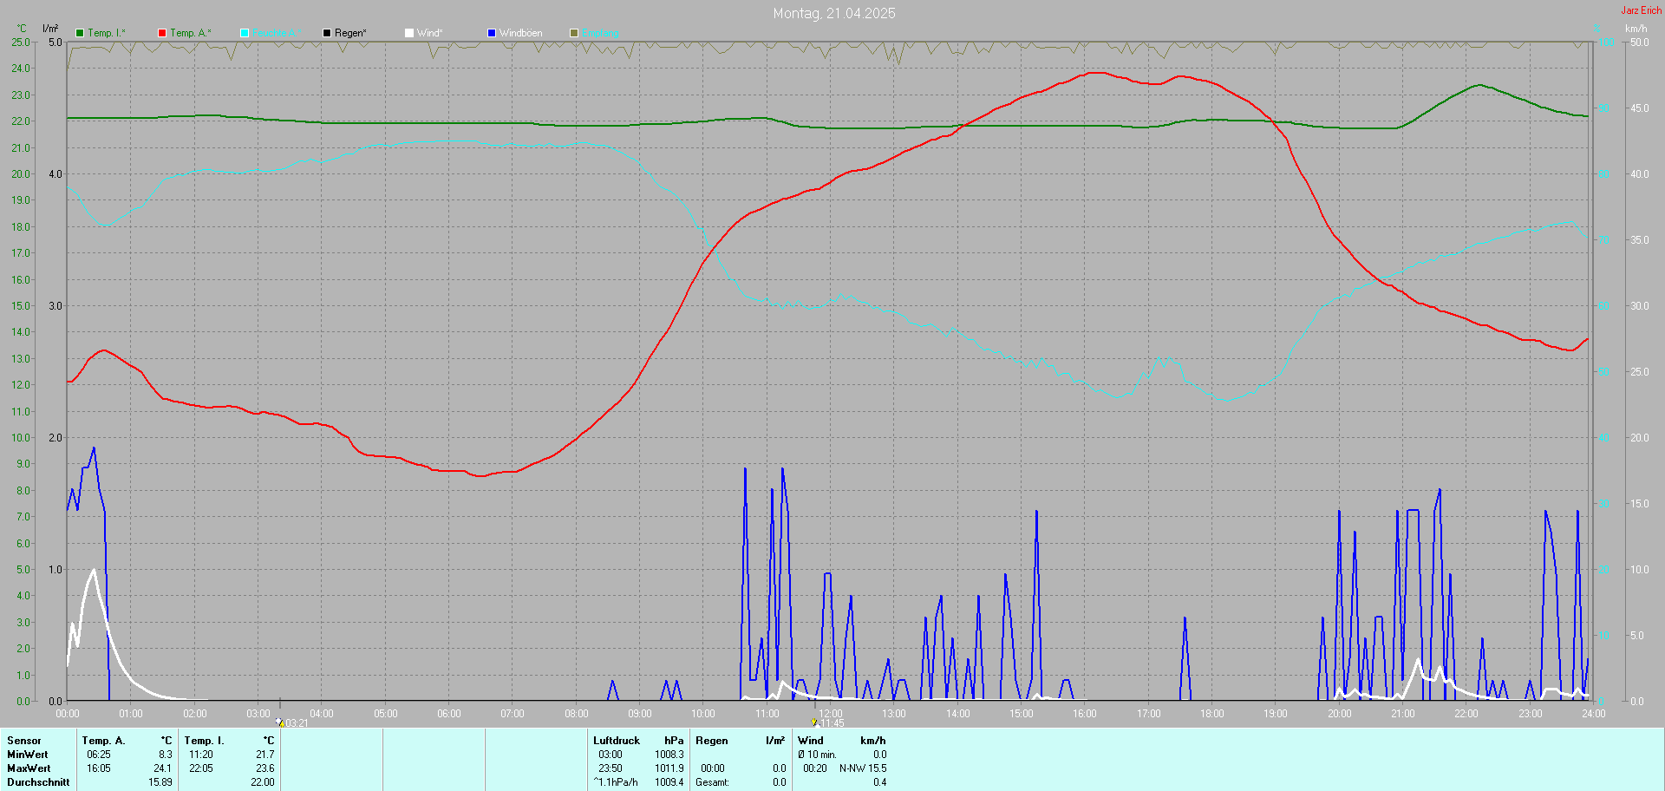
Task: Click the 'MinWert' row label
Action: 28,755
